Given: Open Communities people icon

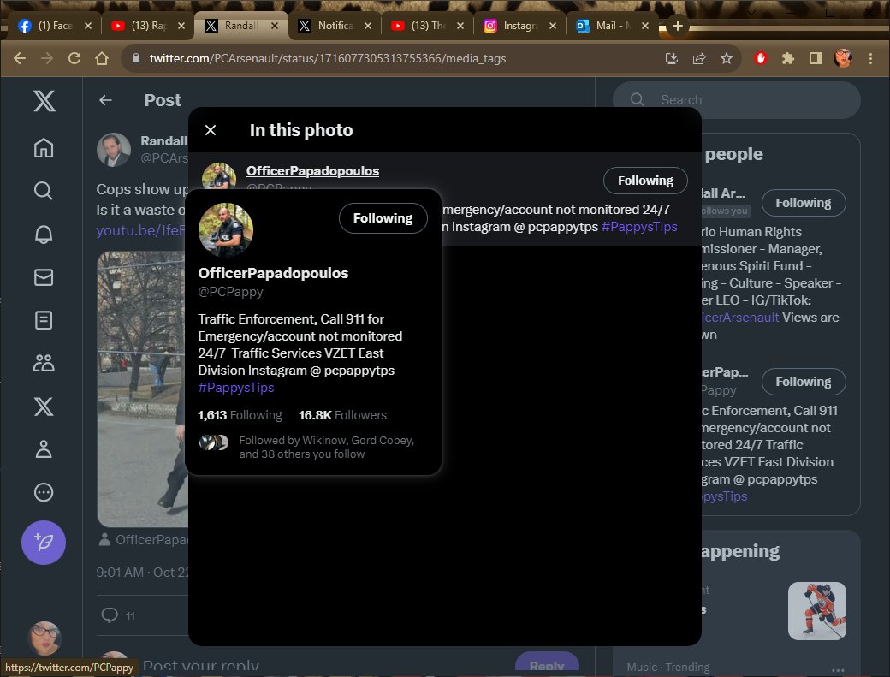Looking at the screenshot, I should [44, 363].
